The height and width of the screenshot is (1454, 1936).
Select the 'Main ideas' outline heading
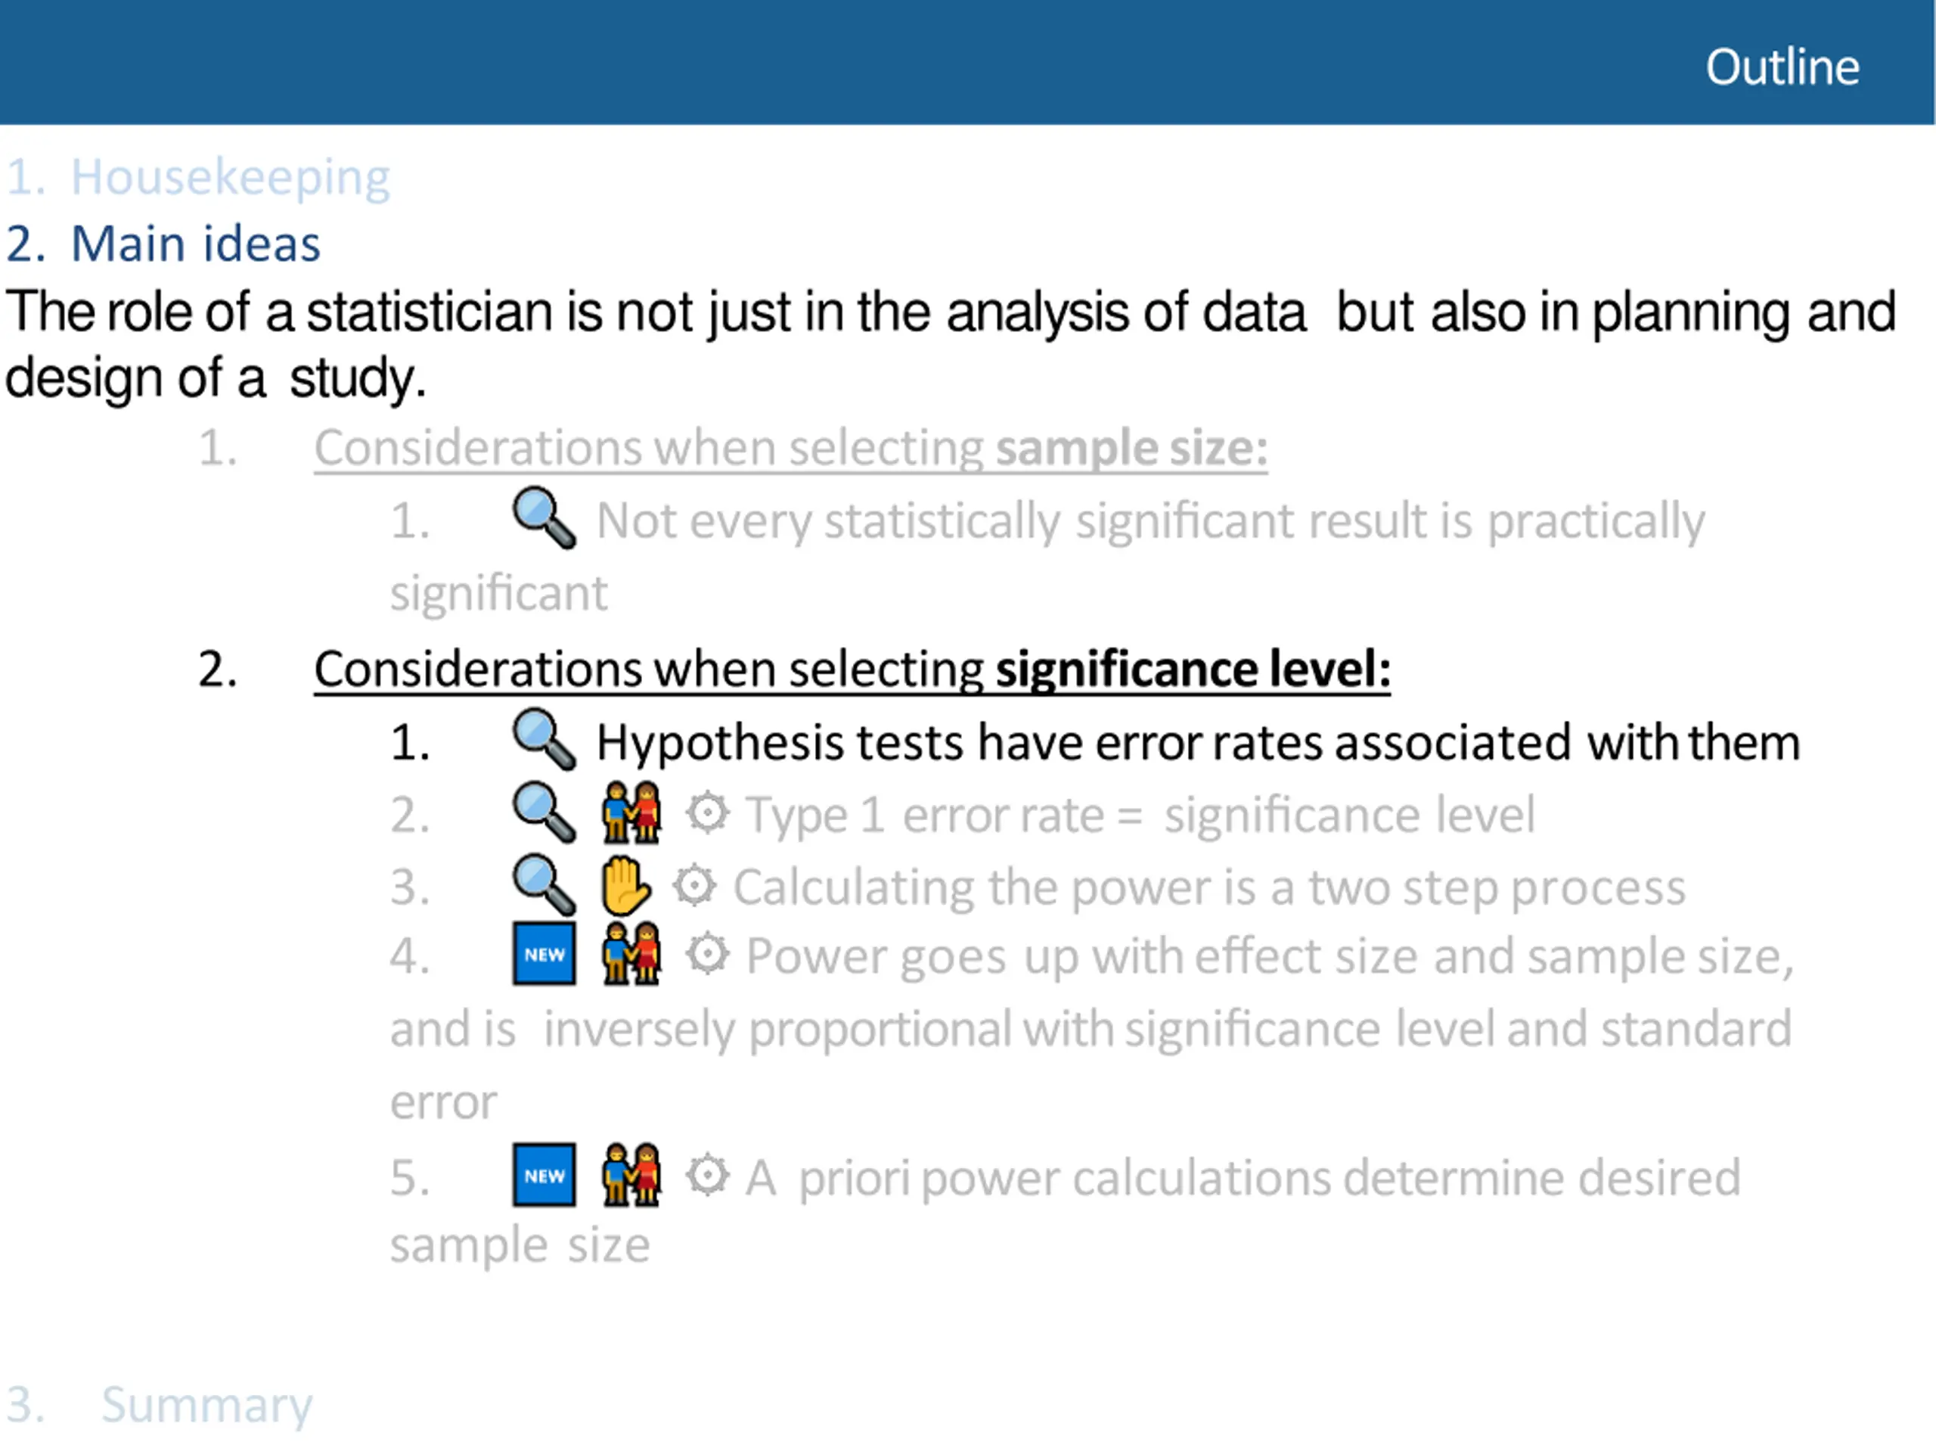tap(163, 244)
